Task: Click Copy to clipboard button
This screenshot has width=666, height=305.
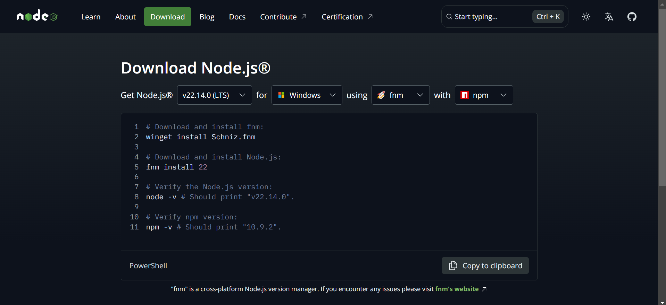Action: tap(485, 265)
